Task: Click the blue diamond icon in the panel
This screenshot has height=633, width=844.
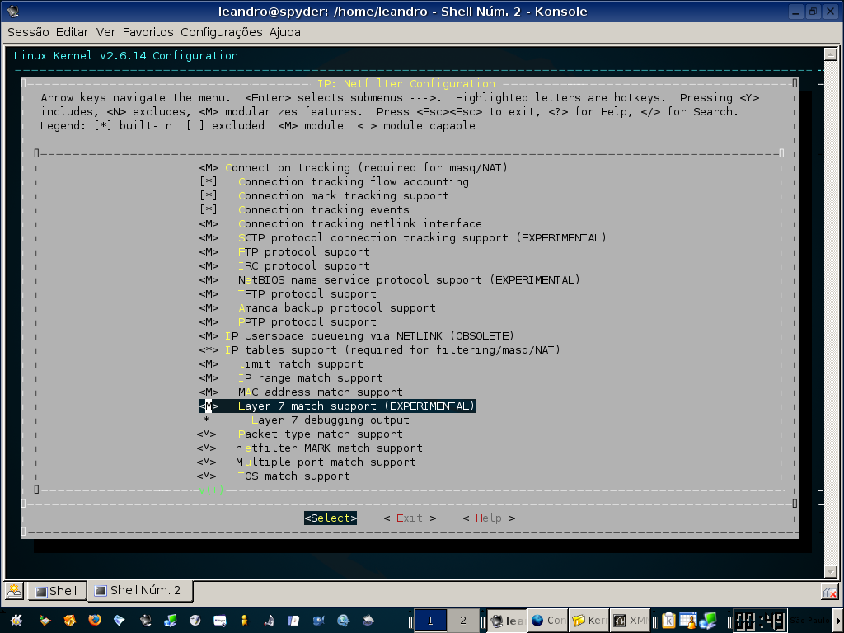Action: (119, 620)
